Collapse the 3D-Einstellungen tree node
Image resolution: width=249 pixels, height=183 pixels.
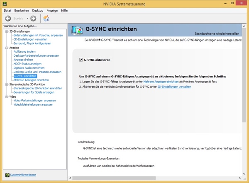[x=7, y=31]
